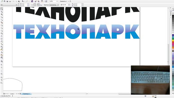Add a page after the last page

pos(20,94)
